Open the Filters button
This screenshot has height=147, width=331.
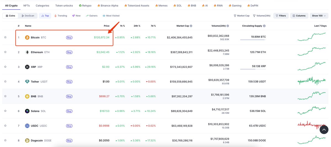pyautogui.click(x=281, y=16)
